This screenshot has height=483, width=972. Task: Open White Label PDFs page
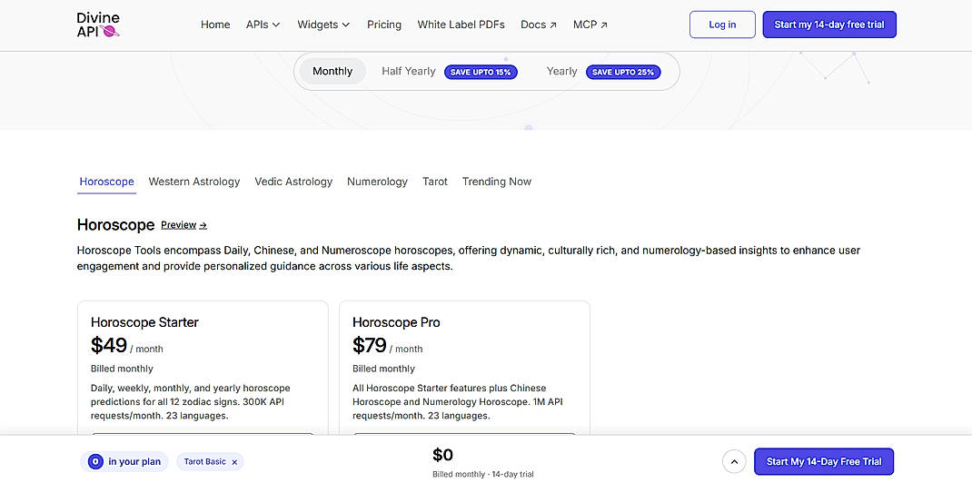461,25
